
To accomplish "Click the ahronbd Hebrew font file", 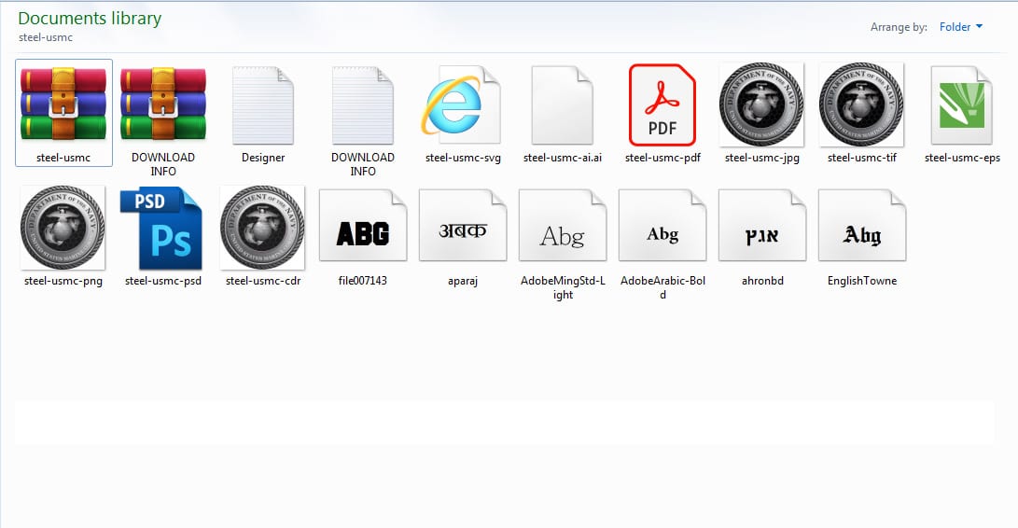I will (762, 228).
